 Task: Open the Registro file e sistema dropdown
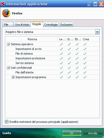(x=97, y=32)
